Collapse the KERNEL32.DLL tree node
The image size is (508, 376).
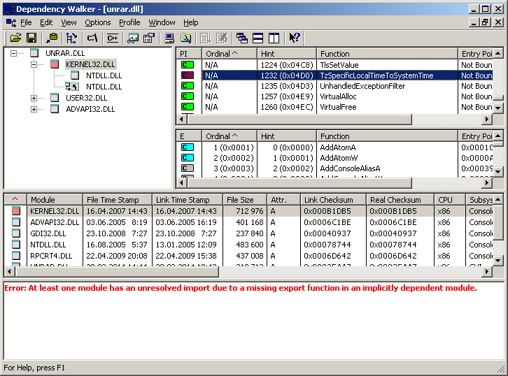pos(34,65)
